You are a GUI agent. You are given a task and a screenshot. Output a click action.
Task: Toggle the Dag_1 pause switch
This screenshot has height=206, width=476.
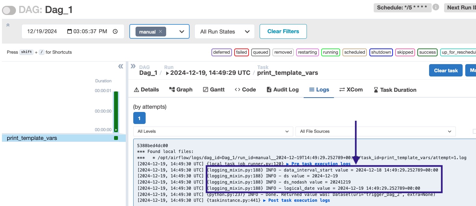[x=9, y=10]
